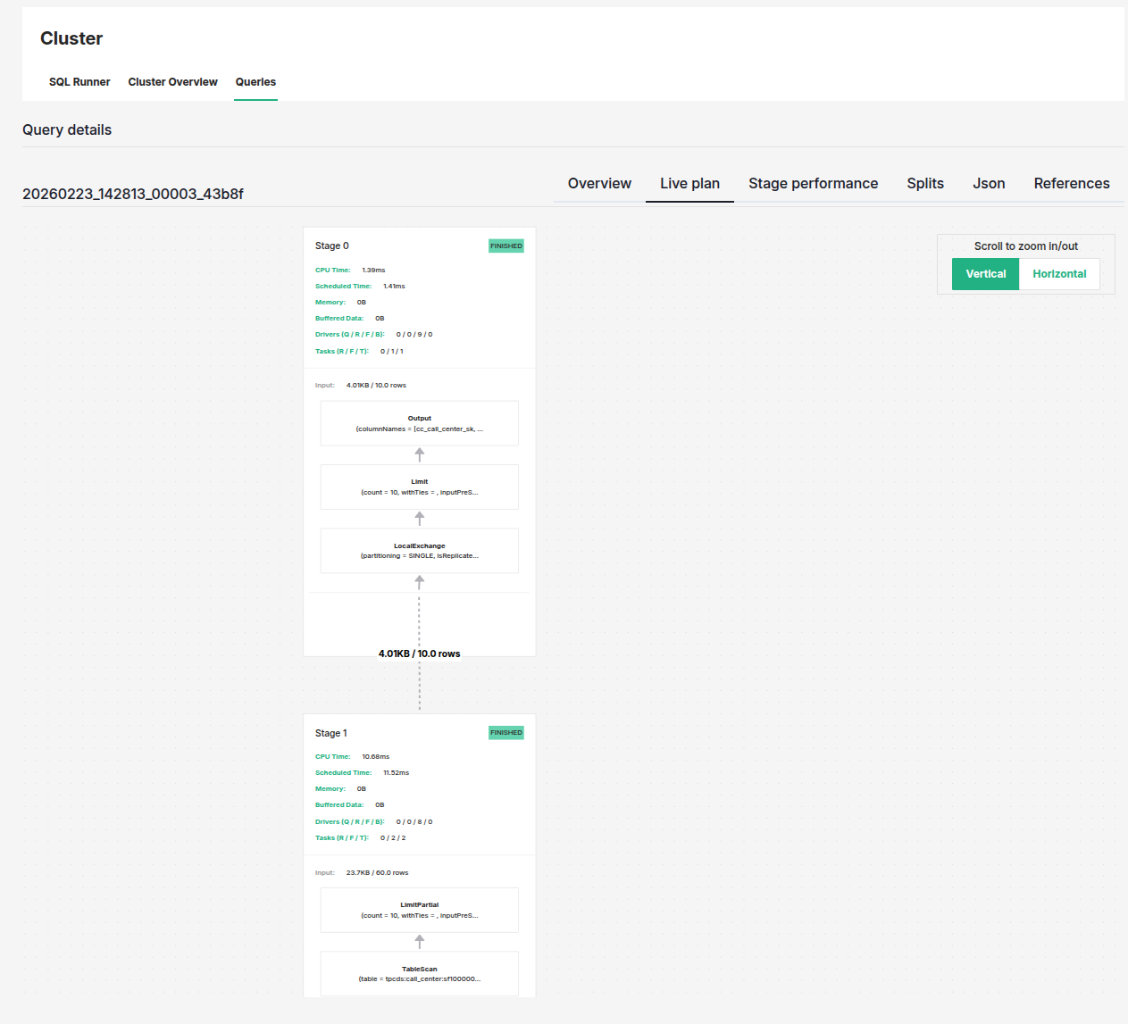Viewport: 1128px width, 1024px height.
Task: Click the FINISHED badge on Stage 0
Action: click(506, 246)
